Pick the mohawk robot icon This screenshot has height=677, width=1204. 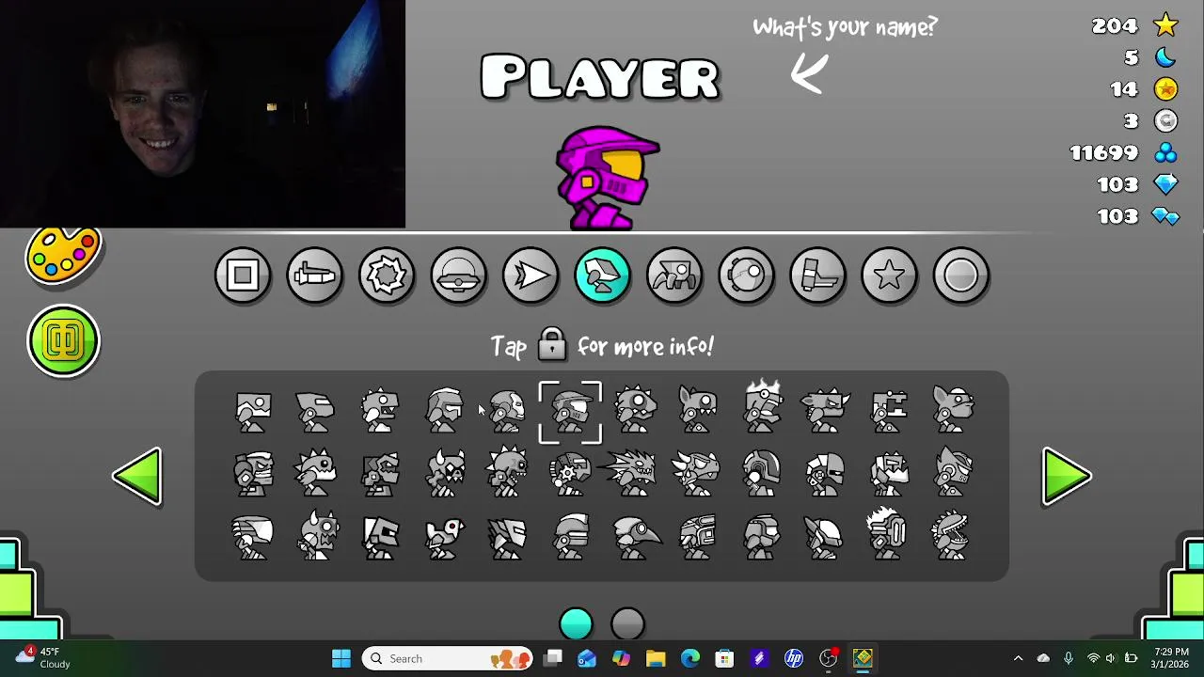(x=887, y=532)
